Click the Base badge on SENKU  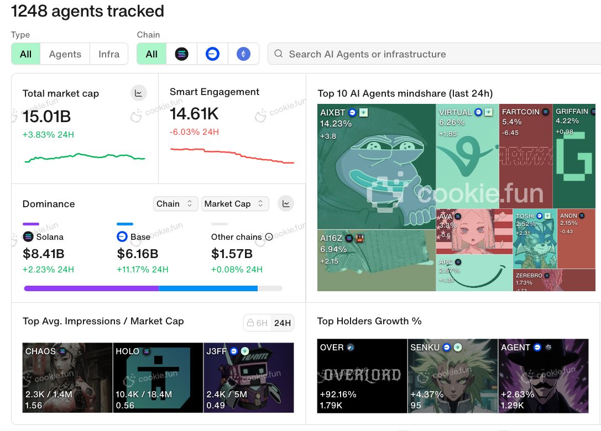click(447, 347)
